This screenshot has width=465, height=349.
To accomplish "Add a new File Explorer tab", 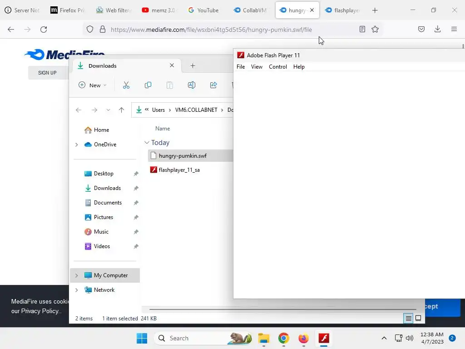I will coord(193,65).
